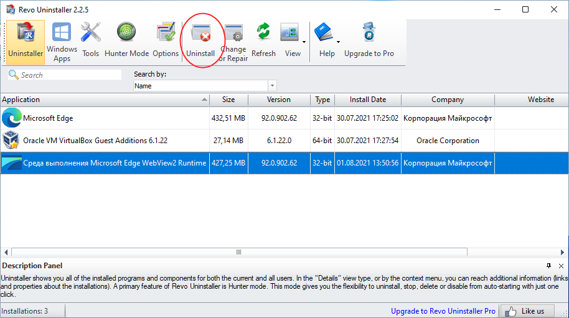Pin the Description Panel
This screenshot has width=569, height=318.
[548, 266]
